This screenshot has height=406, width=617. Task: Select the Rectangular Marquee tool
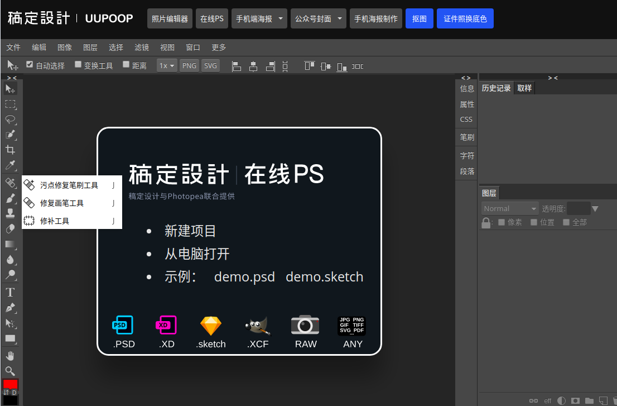pos(10,104)
